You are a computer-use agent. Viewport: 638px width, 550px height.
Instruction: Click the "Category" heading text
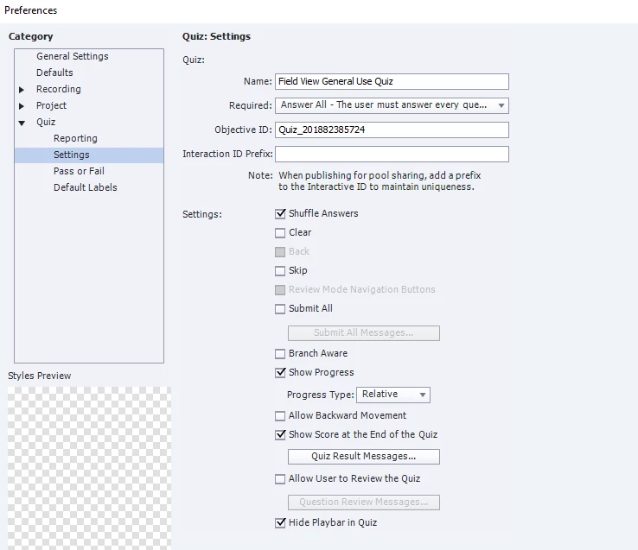tap(31, 36)
